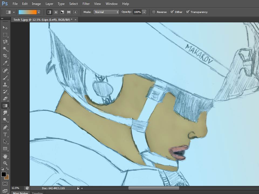Select the Move tool
The width and height of the screenshot is (259, 194).
[x=5, y=27]
